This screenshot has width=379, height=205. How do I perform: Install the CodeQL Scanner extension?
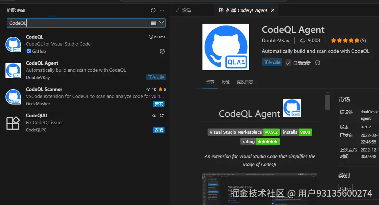pyautogui.click(x=159, y=104)
